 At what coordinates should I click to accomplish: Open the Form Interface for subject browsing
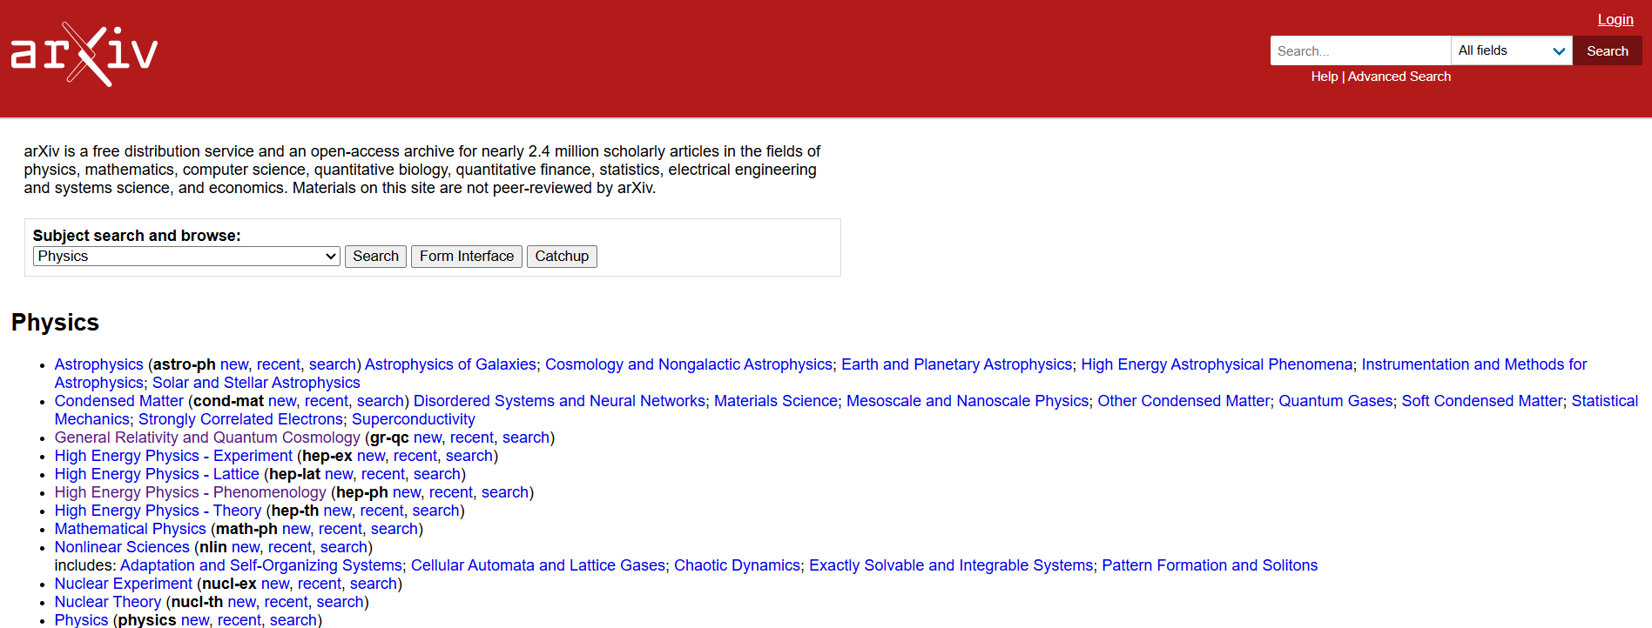click(466, 256)
